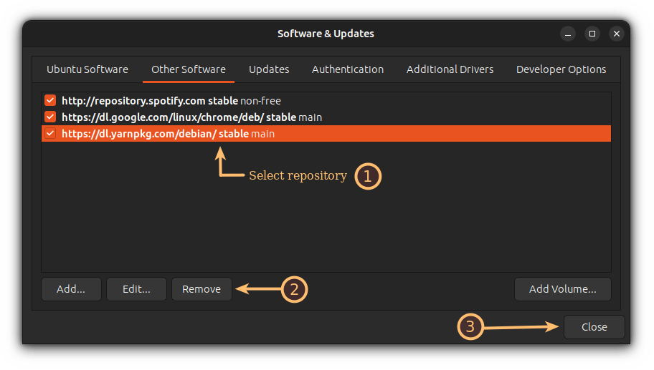Click the Add... button
The image size is (654, 370).
71,289
